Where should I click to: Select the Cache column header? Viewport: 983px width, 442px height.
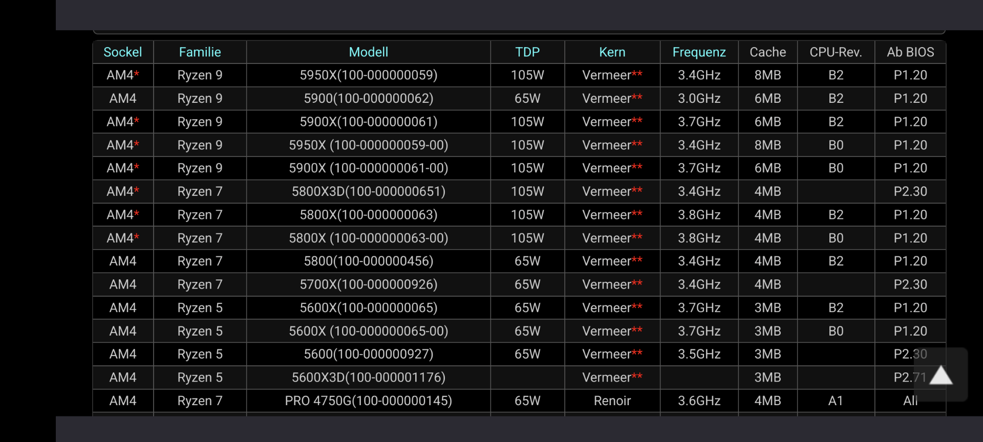coord(767,52)
